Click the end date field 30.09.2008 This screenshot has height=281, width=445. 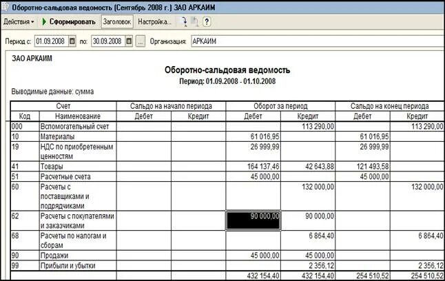point(108,41)
